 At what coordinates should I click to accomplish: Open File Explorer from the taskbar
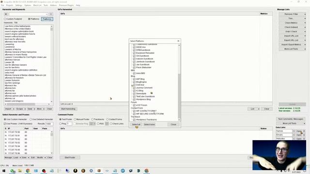(20, 171)
